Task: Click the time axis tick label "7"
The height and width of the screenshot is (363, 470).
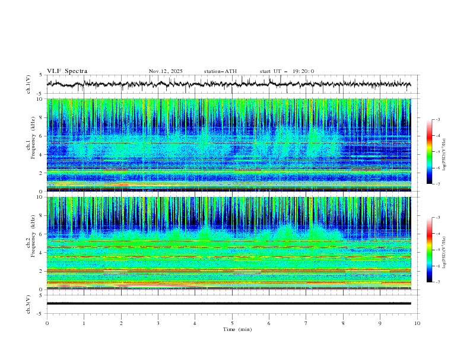Action: coord(306,323)
